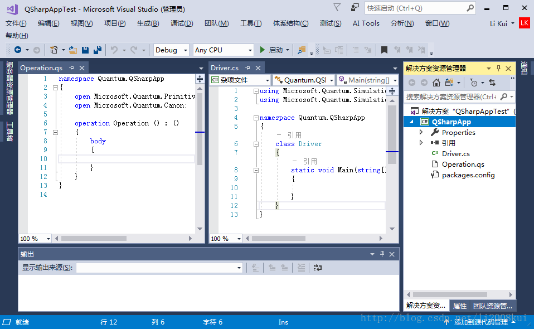Open the 生成(B) build menu
Viewport: 534px width, 329px height.
click(x=148, y=23)
